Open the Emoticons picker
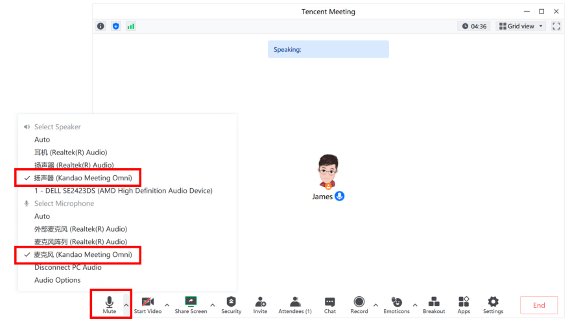Screen dimensions: 570x326 pos(397,305)
